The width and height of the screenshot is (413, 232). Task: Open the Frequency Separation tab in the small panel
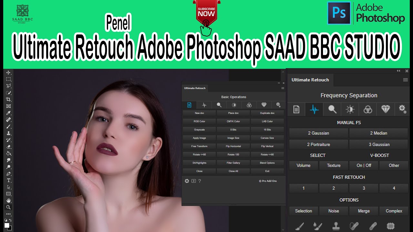click(204, 105)
